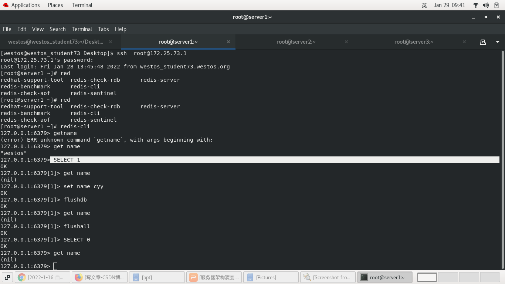This screenshot has height=284, width=505.
Task: Close the root@server3 tab
Action: pyautogui.click(x=465, y=42)
